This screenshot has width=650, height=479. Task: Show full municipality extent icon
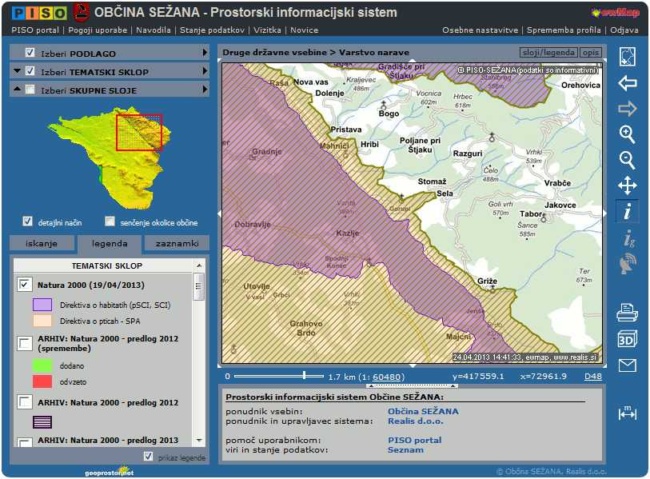click(628, 57)
